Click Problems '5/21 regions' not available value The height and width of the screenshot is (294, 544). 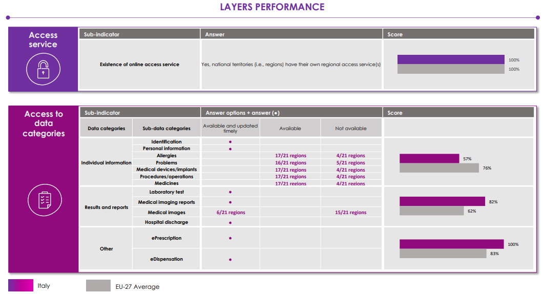[351, 163]
